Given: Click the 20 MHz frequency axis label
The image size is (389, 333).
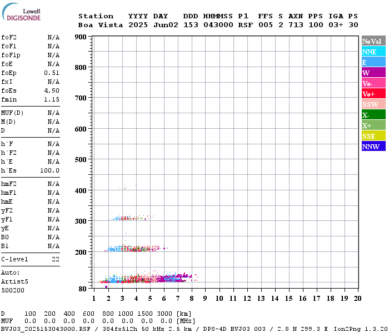Looking at the screenshot, I should [x=357, y=299].
